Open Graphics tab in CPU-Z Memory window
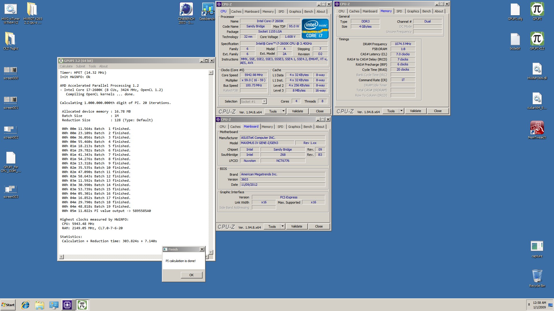The image size is (554, 311). point(413,11)
